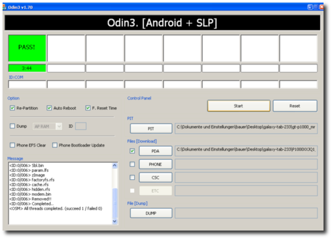Viewport: 332px width, 239px height.
Task: Click 'All threads completed' log line
Action: coord(56,208)
